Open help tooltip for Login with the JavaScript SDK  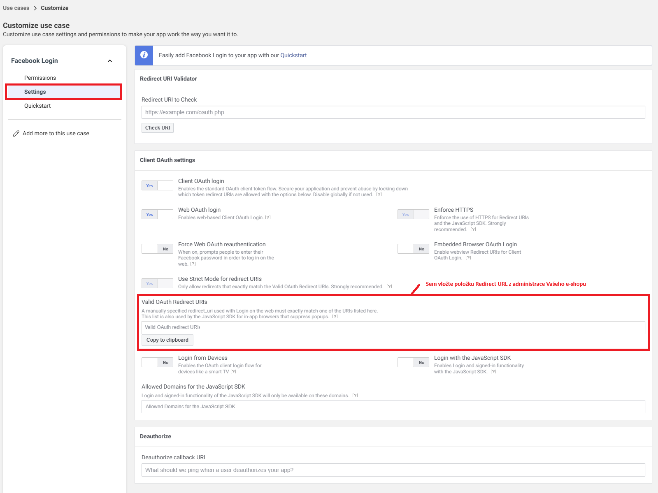tap(493, 372)
